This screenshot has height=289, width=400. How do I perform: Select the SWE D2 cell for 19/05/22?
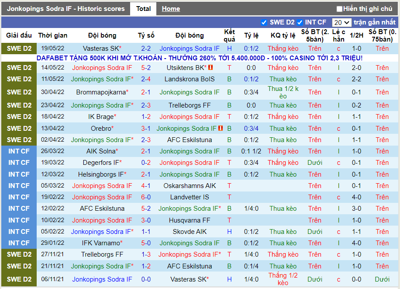coord(19,49)
